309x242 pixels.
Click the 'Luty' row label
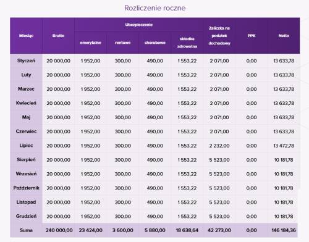[26, 75]
